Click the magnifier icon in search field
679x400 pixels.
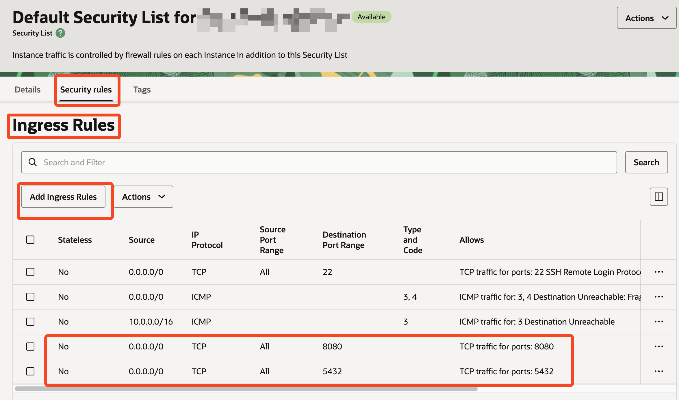[33, 162]
